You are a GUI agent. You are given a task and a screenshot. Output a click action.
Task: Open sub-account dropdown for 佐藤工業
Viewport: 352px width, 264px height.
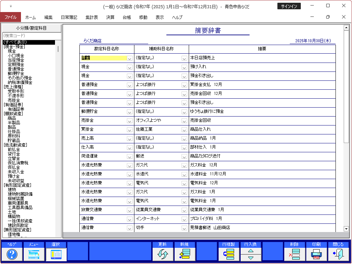coord(184,130)
